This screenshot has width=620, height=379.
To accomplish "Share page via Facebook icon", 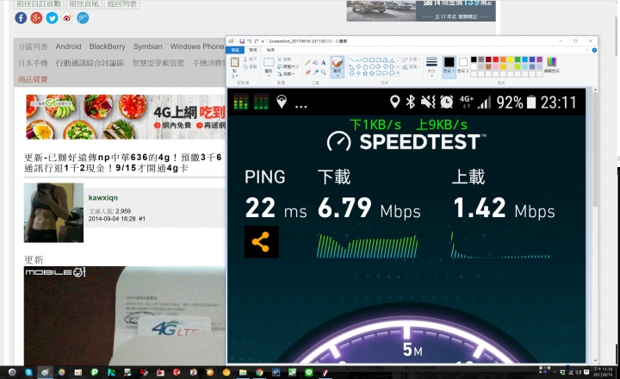I will point(21,18).
